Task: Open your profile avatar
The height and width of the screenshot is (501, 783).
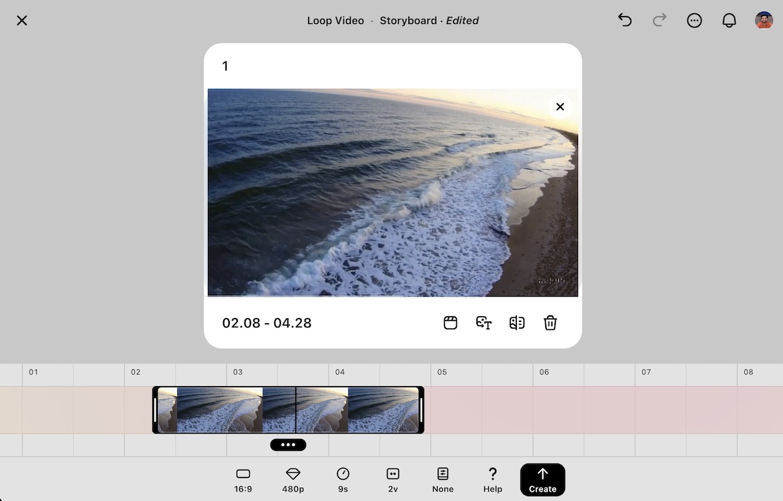Action: pyautogui.click(x=763, y=20)
